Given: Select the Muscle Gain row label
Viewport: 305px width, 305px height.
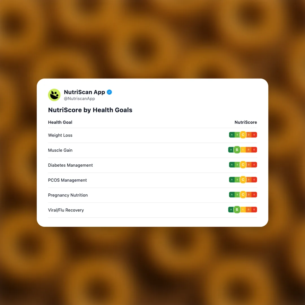Looking at the screenshot, I should pos(60,150).
